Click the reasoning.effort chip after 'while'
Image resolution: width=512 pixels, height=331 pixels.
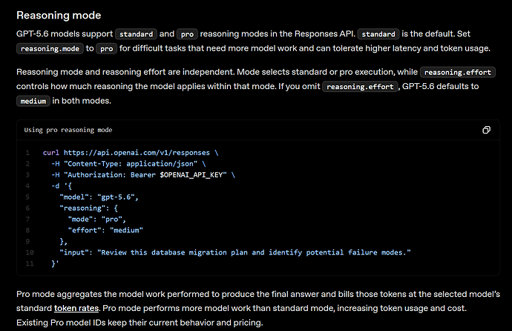tap(458, 72)
